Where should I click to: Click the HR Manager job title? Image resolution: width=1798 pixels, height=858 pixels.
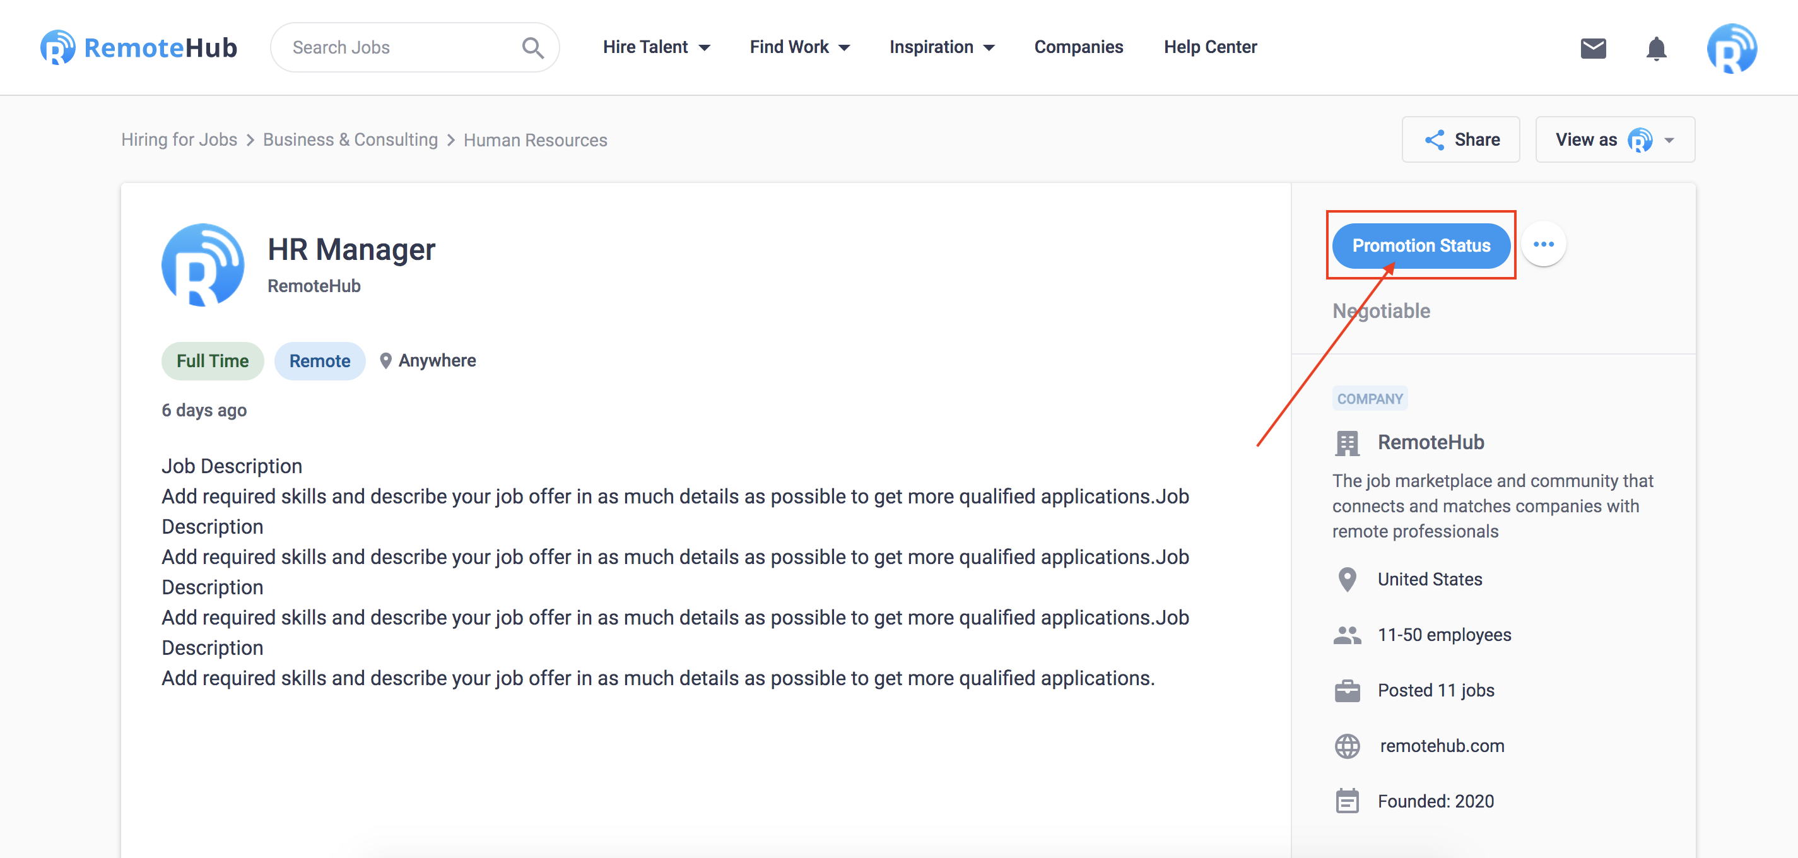[351, 250]
